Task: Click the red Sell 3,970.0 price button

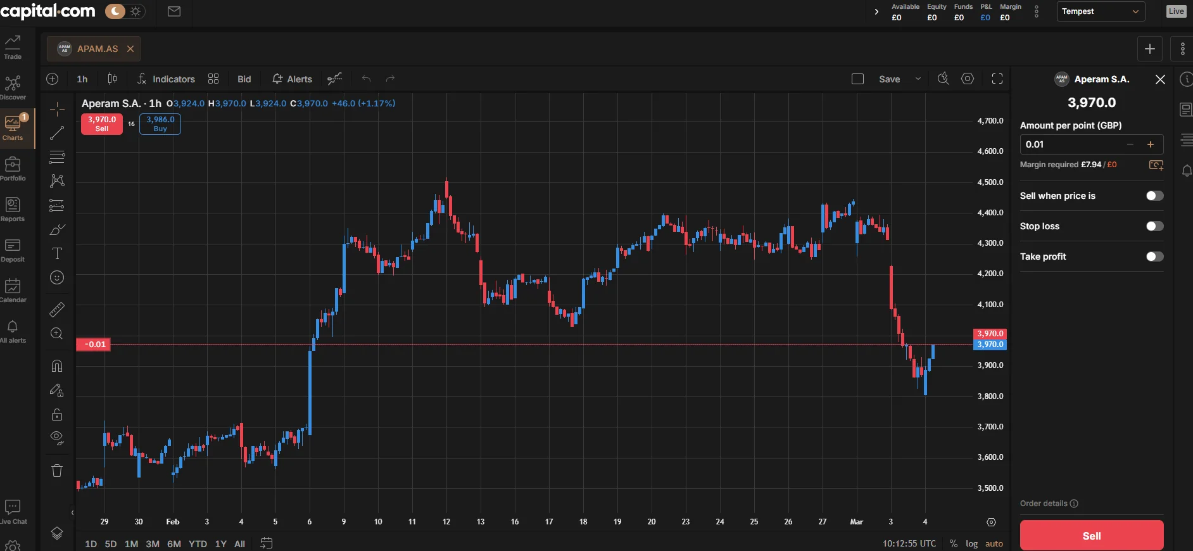Action: pyautogui.click(x=102, y=123)
